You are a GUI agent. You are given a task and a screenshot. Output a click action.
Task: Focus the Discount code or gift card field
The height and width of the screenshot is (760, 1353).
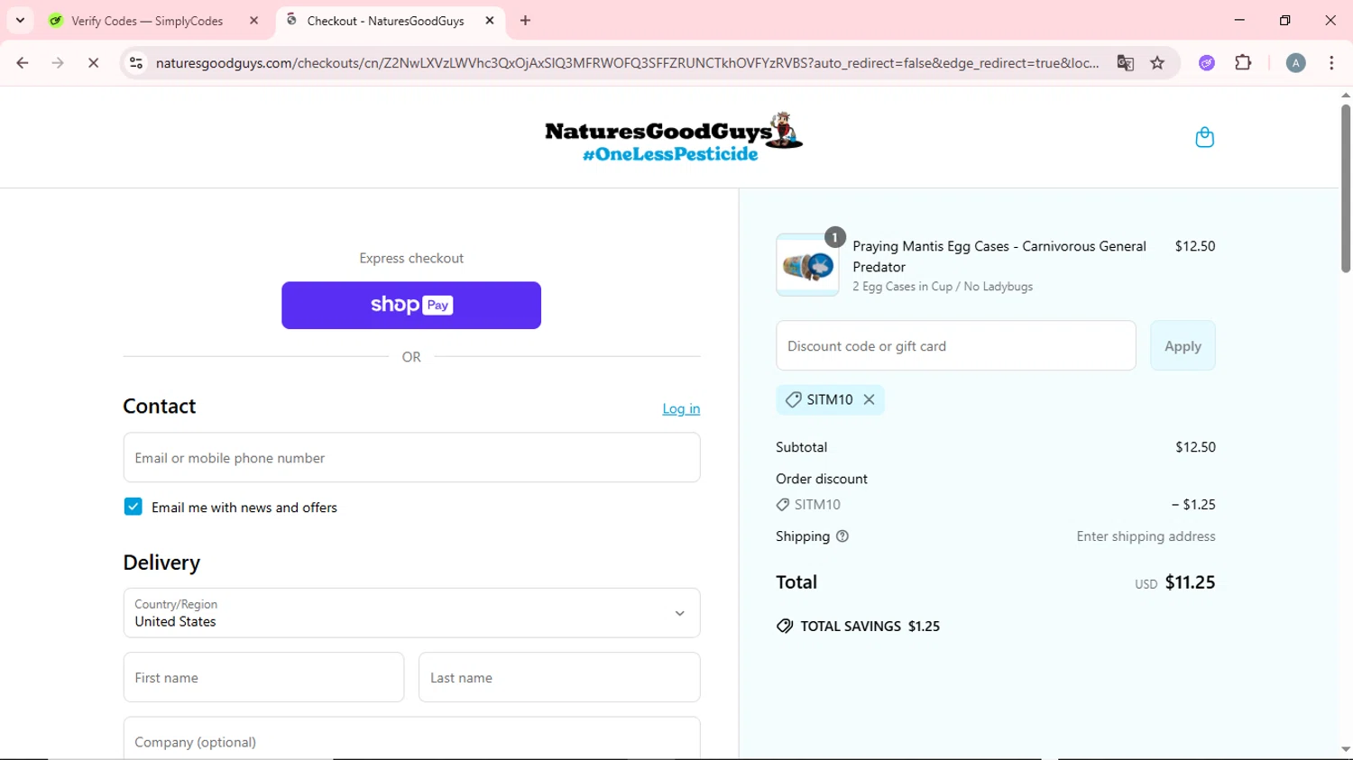coord(955,346)
